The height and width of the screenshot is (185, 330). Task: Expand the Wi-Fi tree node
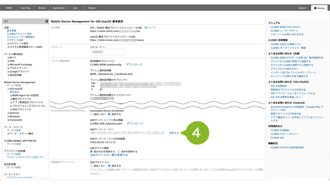click(8, 57)
